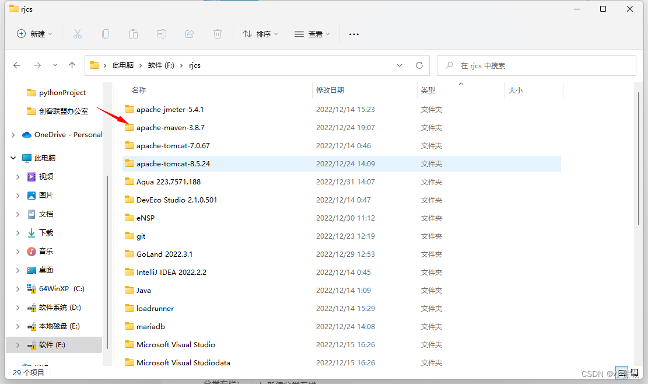Click inside the rjcs search field
Screen dimensions: 648x384
click(537, 66)
